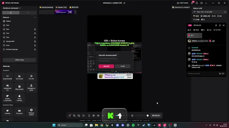Dismiss the Tato LIVE +0.03 USD notice
Viewport: 229px width, 128px height.
click(x=225, y=12)
